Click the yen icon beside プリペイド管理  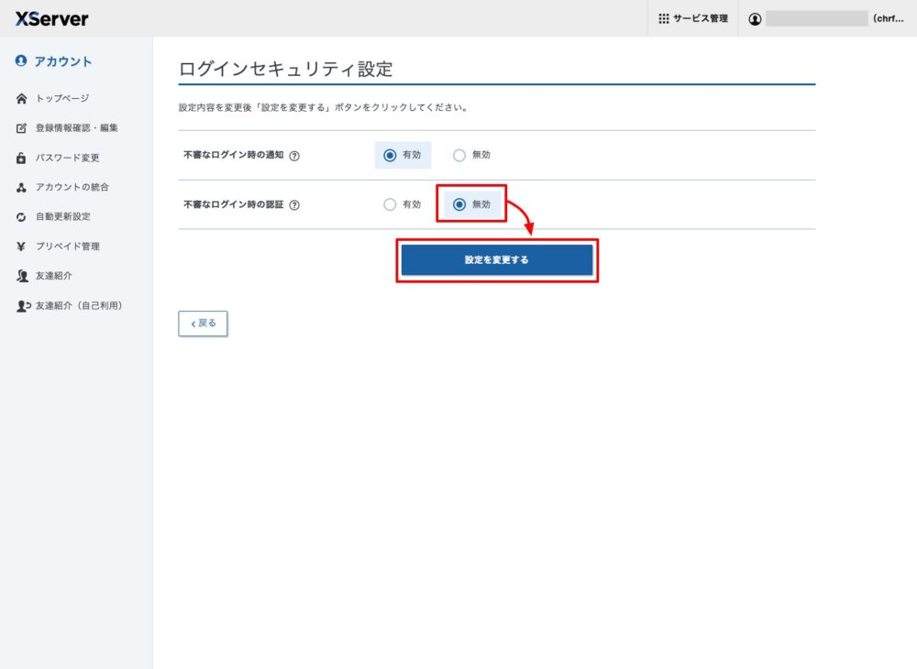pos(21,247)
